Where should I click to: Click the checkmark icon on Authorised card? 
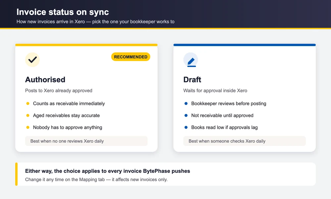(x=32, y=60)
